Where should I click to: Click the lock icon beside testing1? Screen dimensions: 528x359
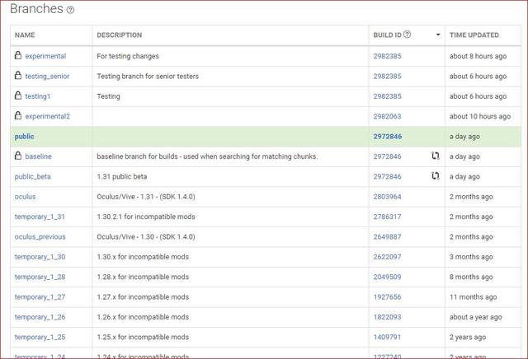(x=18, y=96)
